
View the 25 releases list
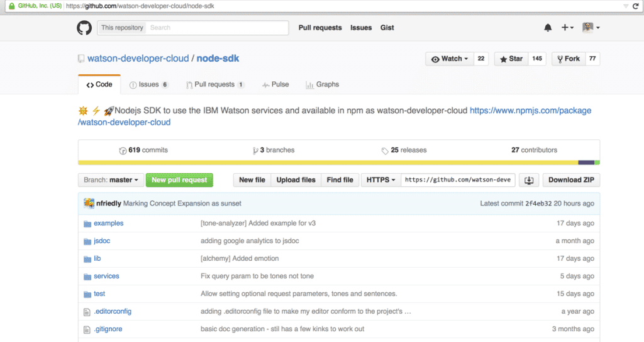point(404,151)
